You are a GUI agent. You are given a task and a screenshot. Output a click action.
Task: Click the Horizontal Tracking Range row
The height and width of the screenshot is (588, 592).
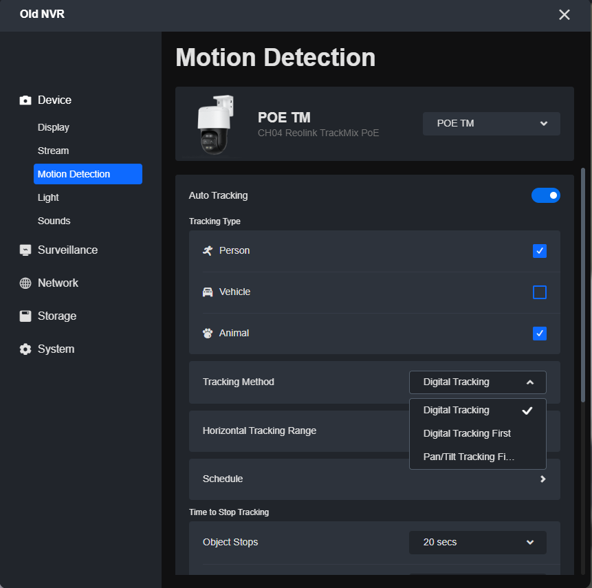pyautogui.click(x=375, y=431)
